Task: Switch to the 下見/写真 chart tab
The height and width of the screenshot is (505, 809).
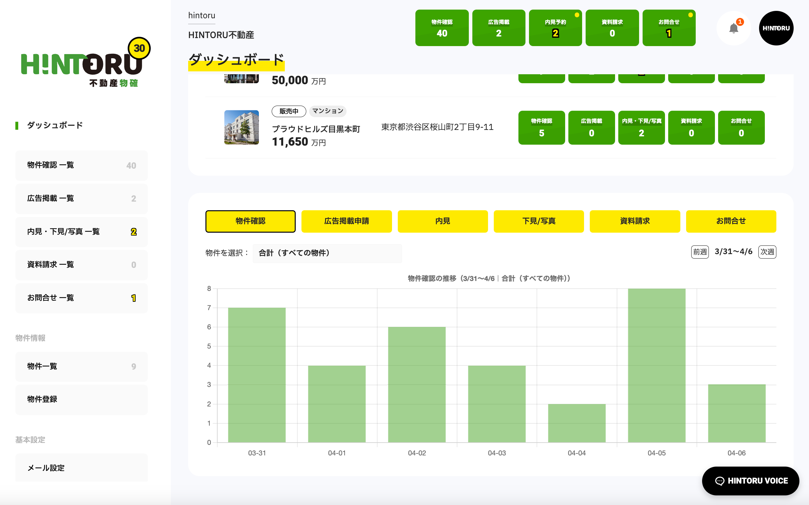Action: pos(539,221)
